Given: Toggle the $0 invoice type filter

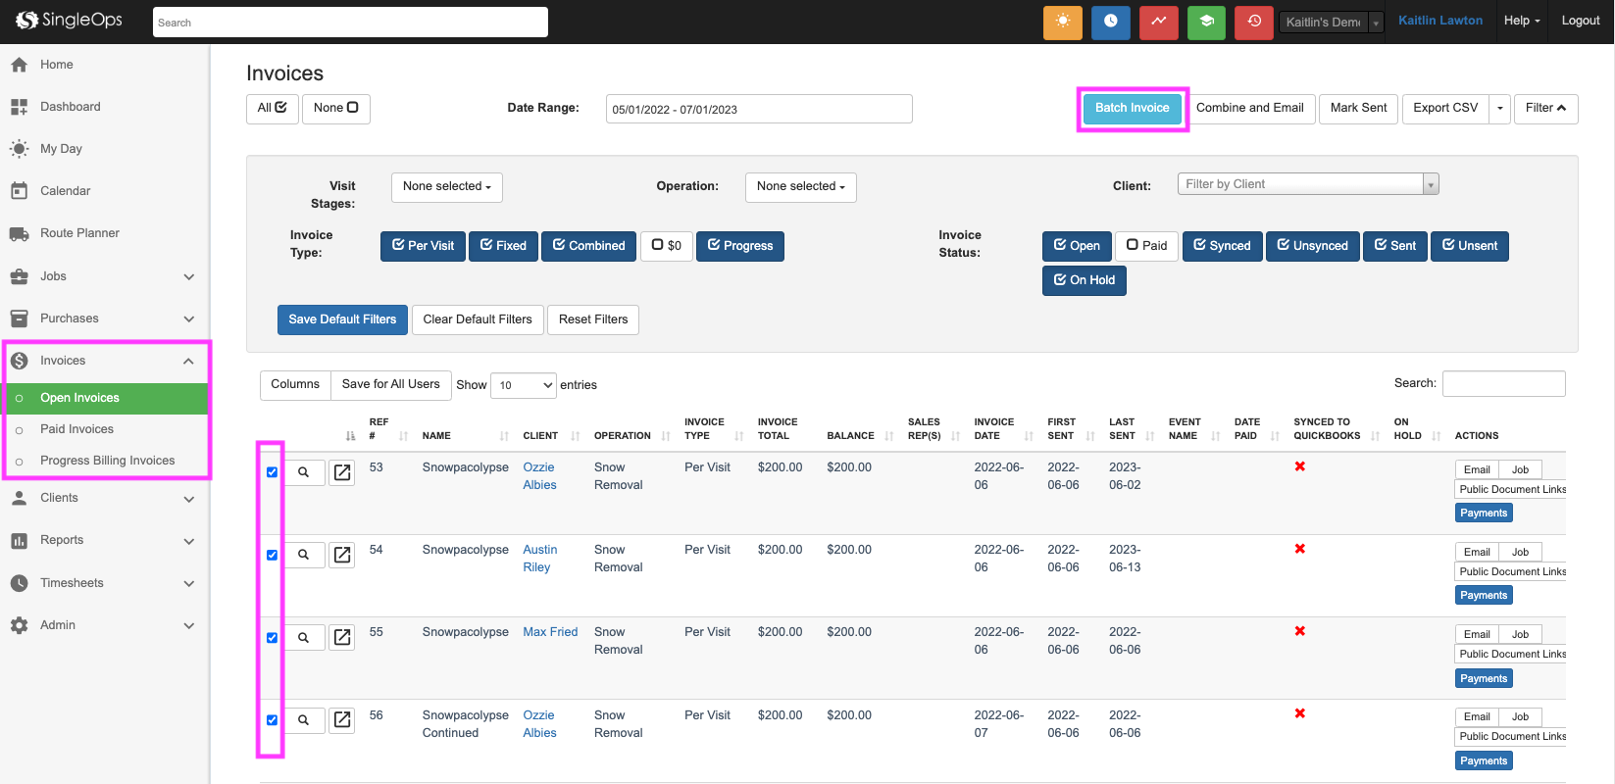Looking at the screenshot, I should [667, 246].
